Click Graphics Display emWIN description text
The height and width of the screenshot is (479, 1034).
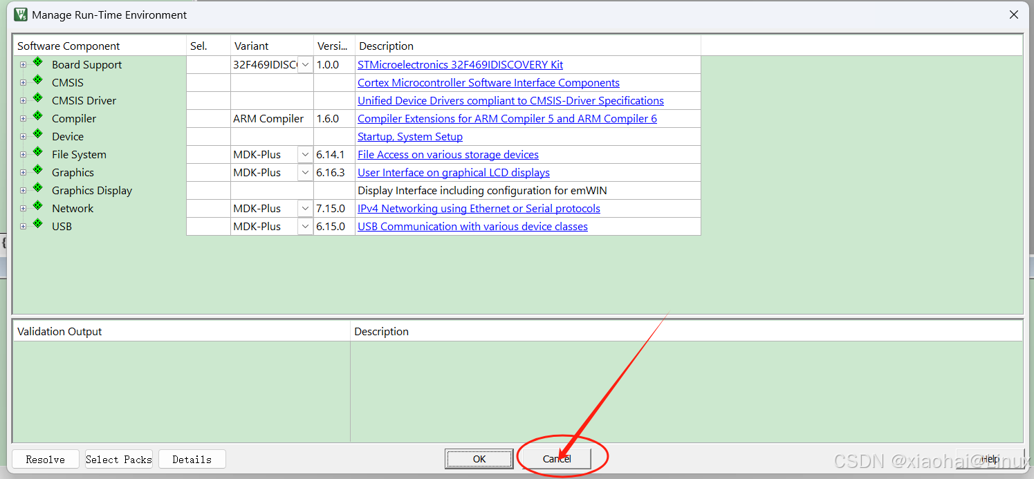click(482, 191)
